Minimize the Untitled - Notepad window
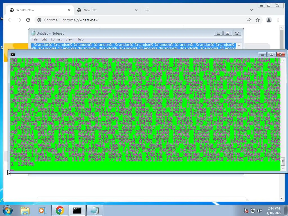This screenshot has width=288, height=216. click(x=218, y=33)
